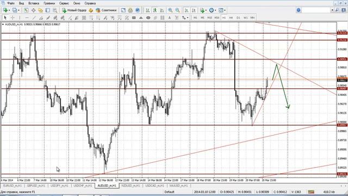
Task: Open the Terminal panel icon
Action: (48, 10)
